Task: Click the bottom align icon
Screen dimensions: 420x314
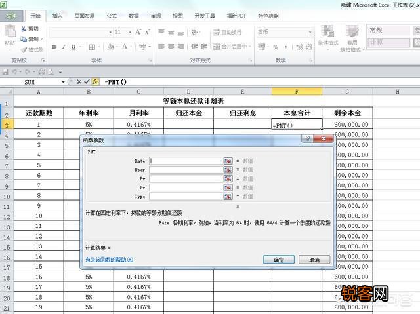Action: pos(181,33)
